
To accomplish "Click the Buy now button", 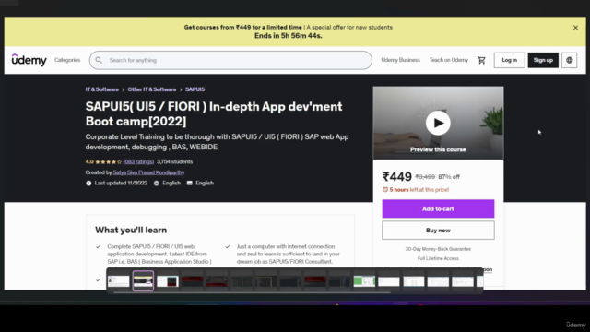I will click(x=438, y=230).
